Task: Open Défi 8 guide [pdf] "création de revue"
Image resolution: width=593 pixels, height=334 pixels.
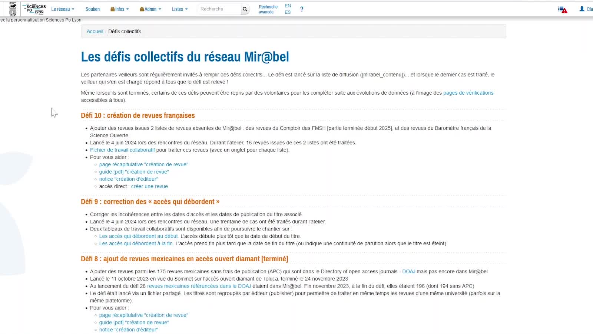Action: [x=134, y=322]
